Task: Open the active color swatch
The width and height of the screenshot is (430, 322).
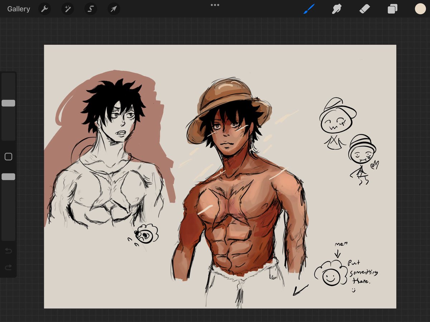Action: tap(420, 9)
